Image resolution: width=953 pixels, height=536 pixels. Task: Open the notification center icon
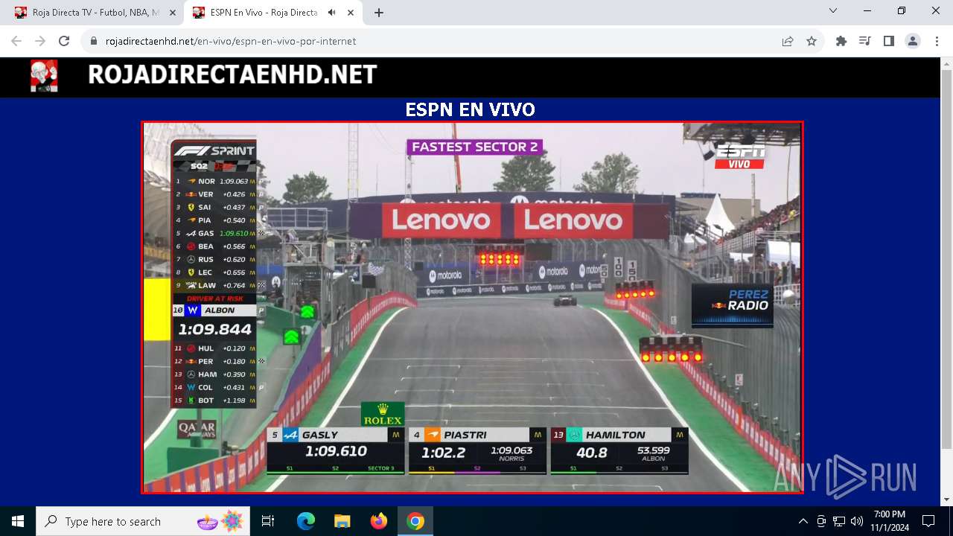point(928,521)
